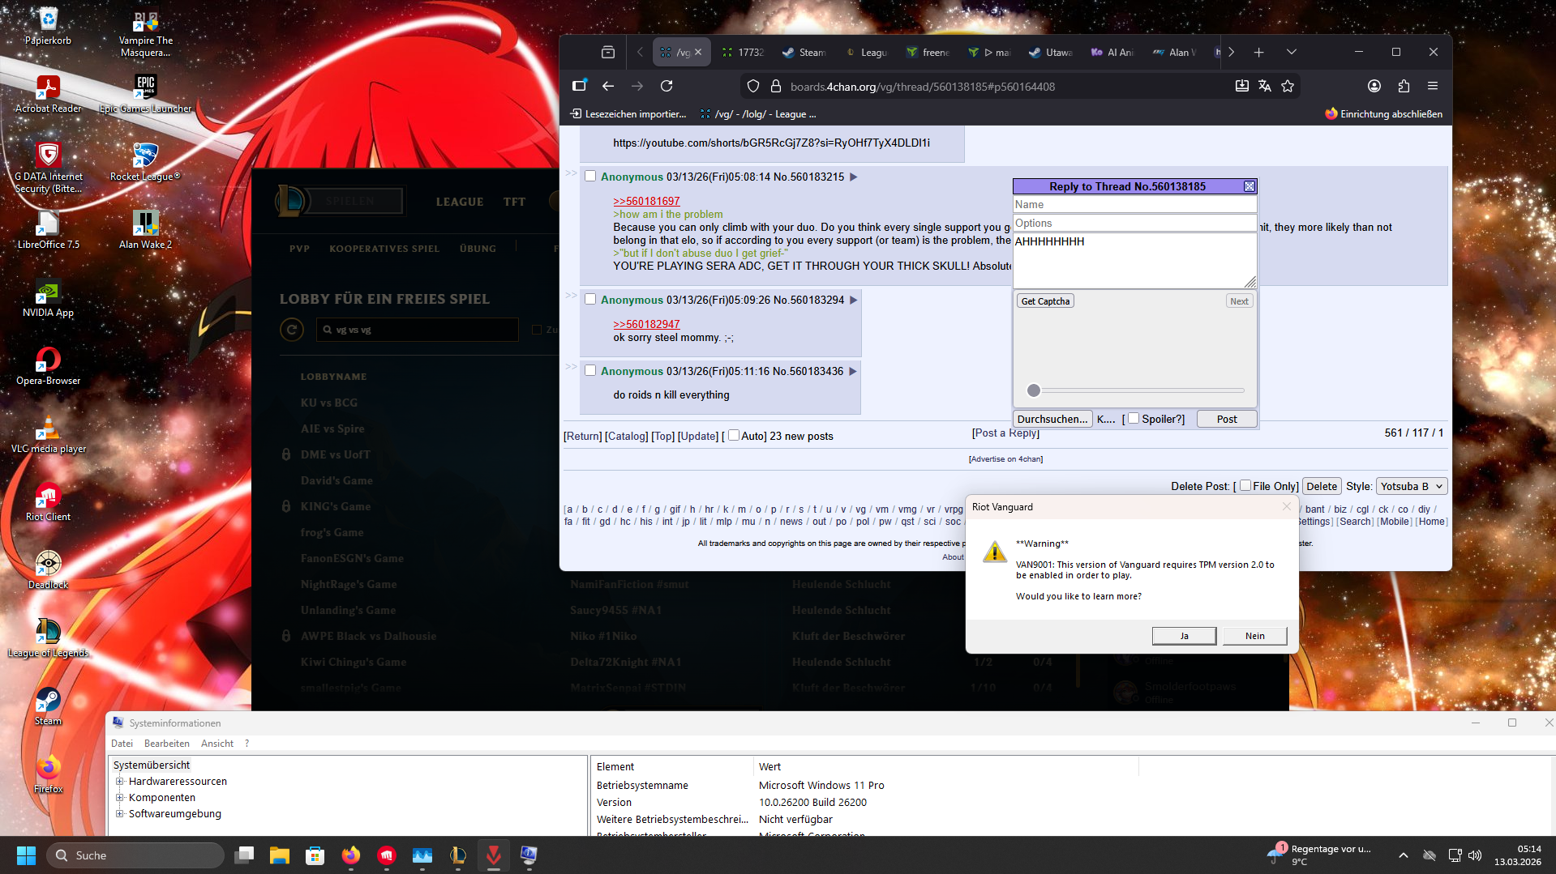This screenshot has width=1556, height=874.
Task: Open the Bearbeiten menu in Systeminformationen
Action: (166, 744)
